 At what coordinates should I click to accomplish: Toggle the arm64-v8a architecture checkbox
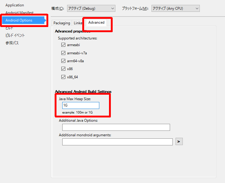pos(63,61)
